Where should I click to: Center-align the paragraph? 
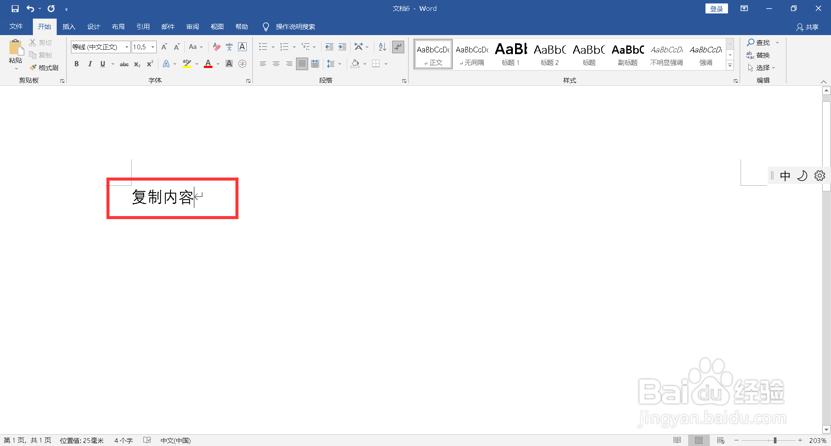click(x=276, y=64)
